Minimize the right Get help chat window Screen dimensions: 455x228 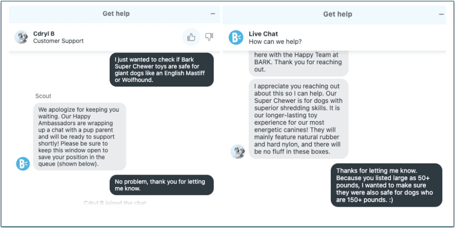pos(441,14)
